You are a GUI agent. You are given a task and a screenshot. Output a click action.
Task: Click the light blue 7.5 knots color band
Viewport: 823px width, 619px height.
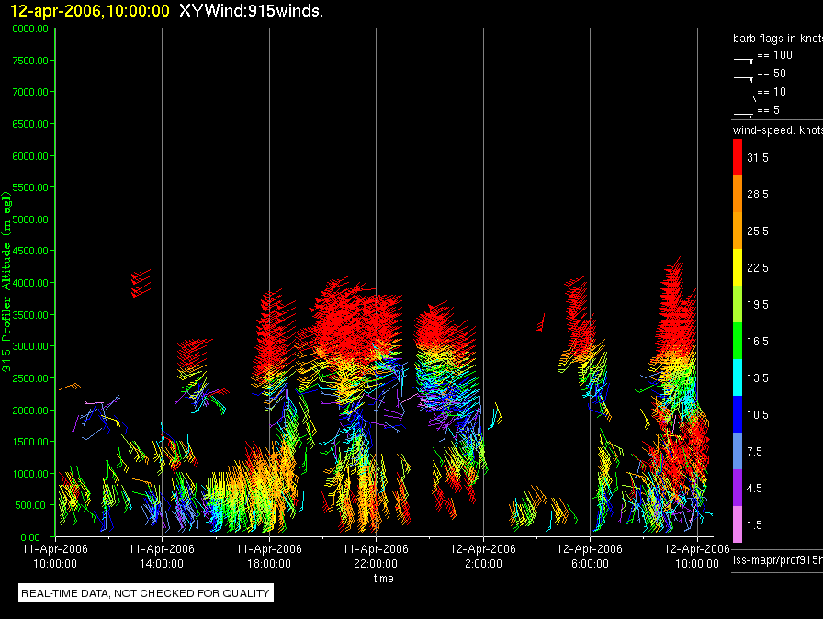click(738, 451)
